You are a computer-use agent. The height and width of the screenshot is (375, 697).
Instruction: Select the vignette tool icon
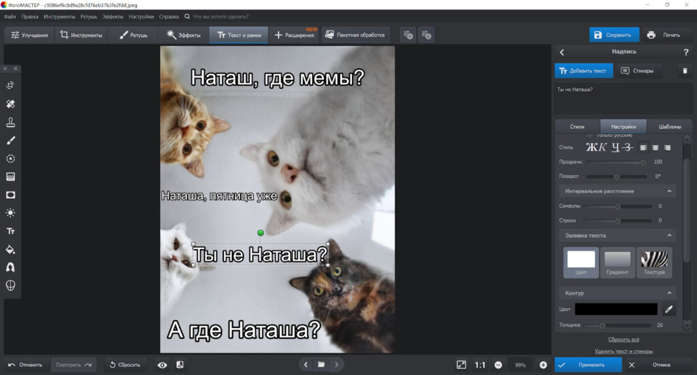[11, 195]
